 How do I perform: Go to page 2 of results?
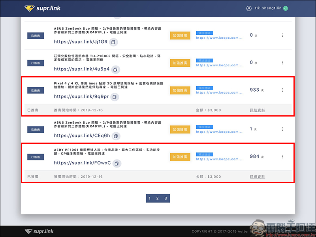[157, 198]
